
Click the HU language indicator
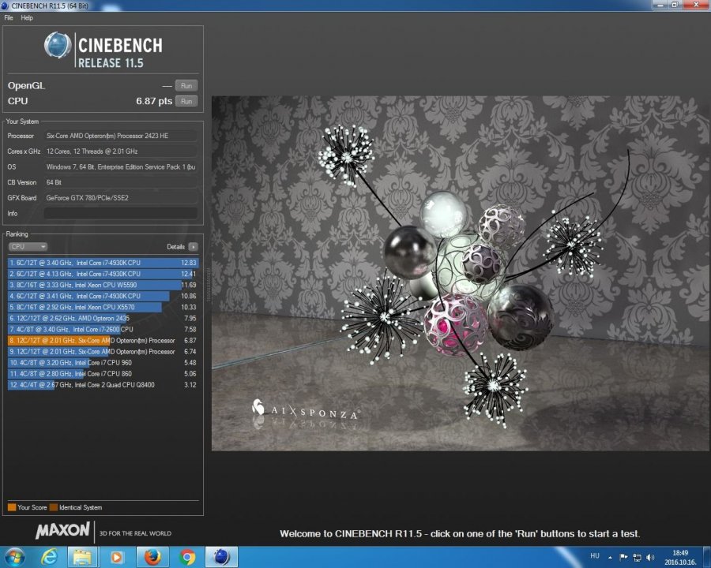[595, 555]
